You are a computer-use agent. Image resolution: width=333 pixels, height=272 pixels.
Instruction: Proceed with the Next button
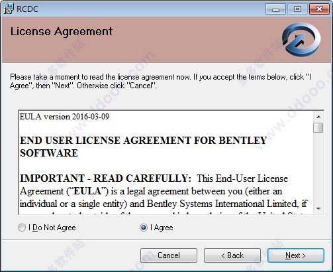coord(296,255)
